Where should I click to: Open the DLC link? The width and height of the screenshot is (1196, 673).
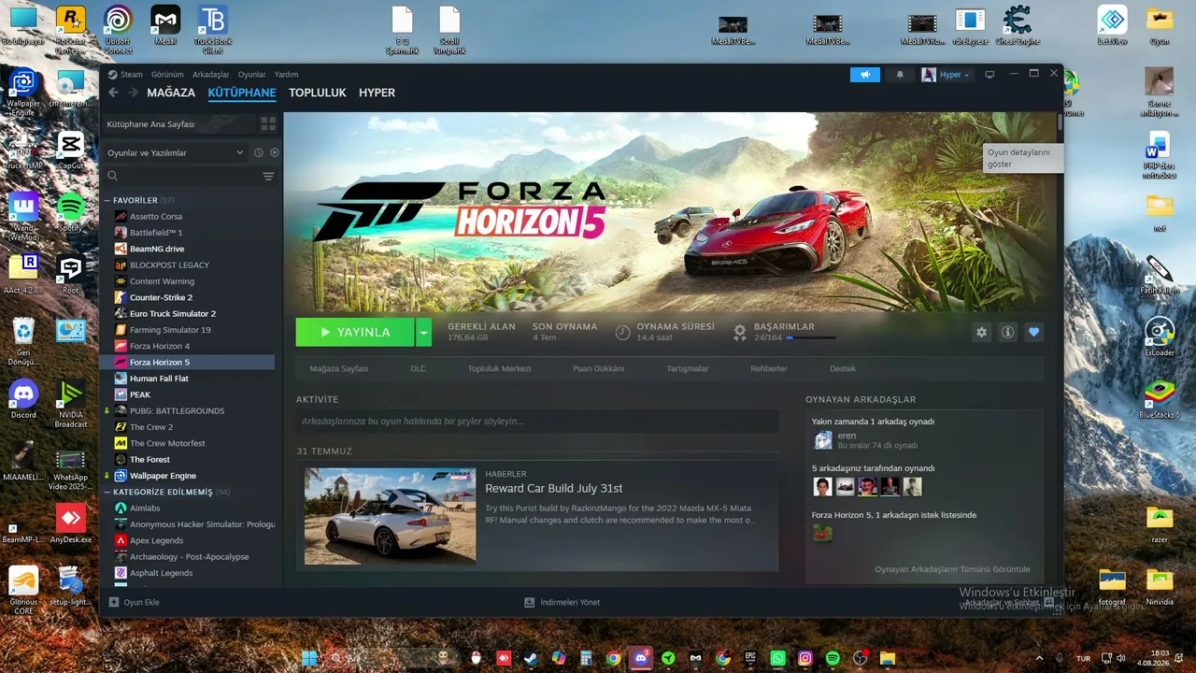coord(418,368)
